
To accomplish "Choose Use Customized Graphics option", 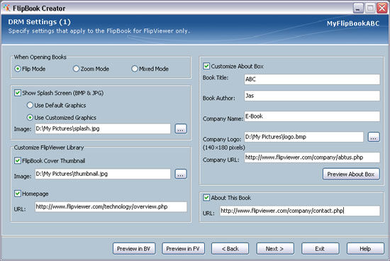I will [30, 118].
